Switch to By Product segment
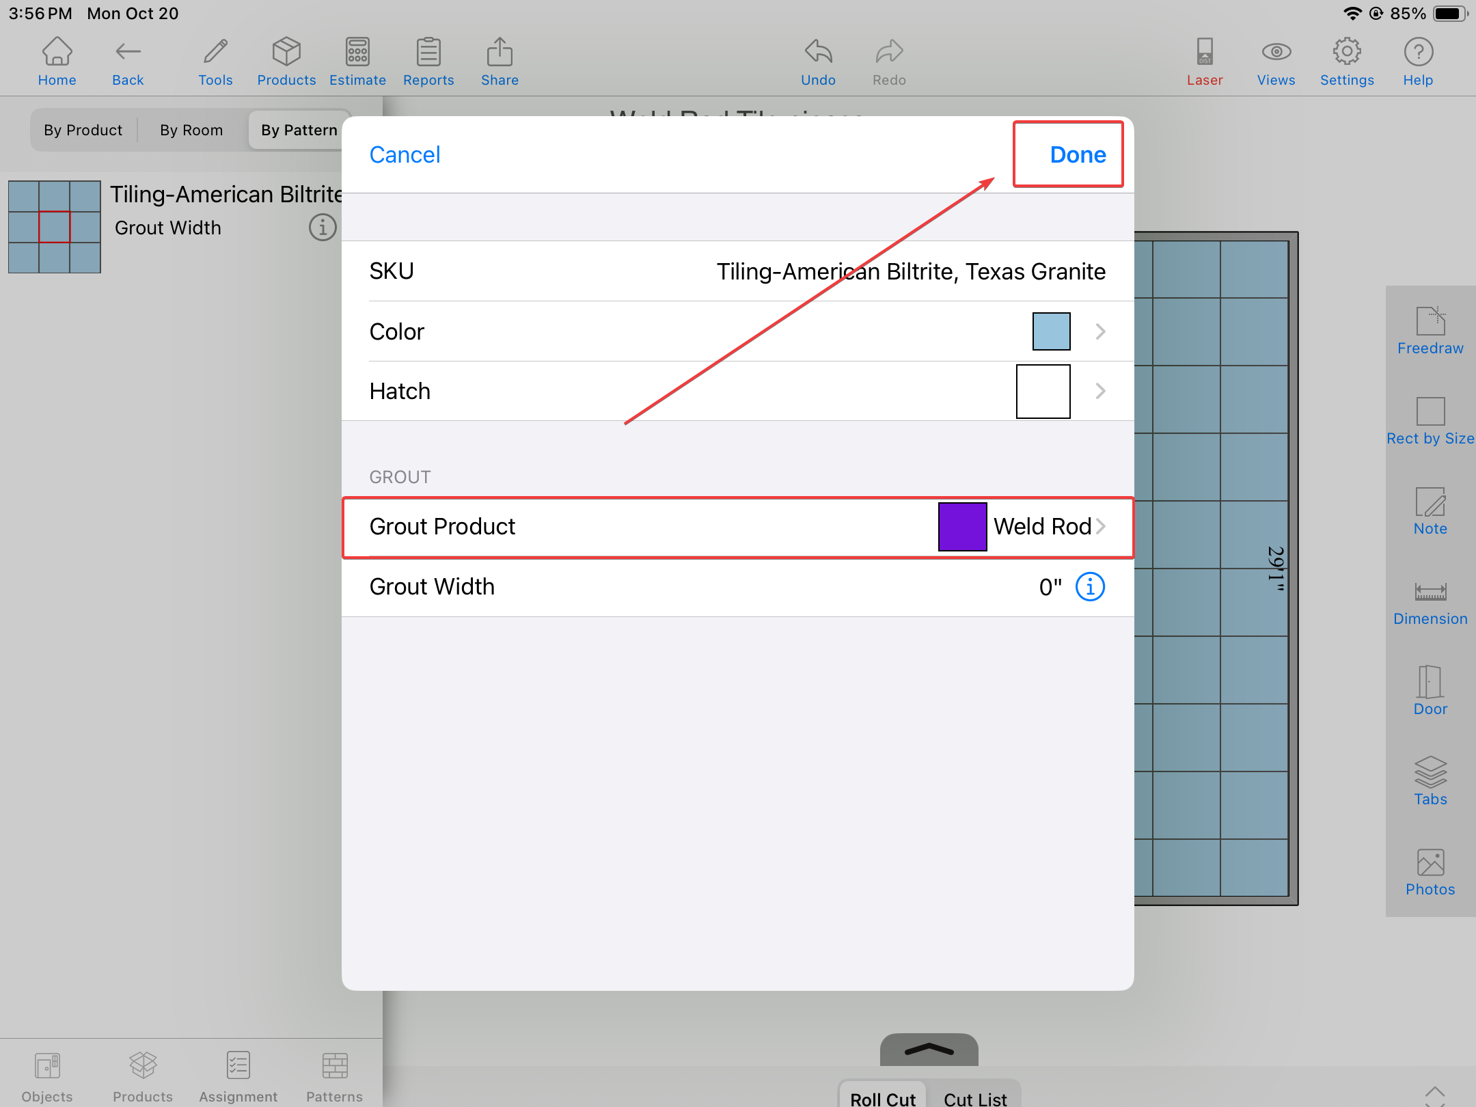 click(x=83, y=131)
